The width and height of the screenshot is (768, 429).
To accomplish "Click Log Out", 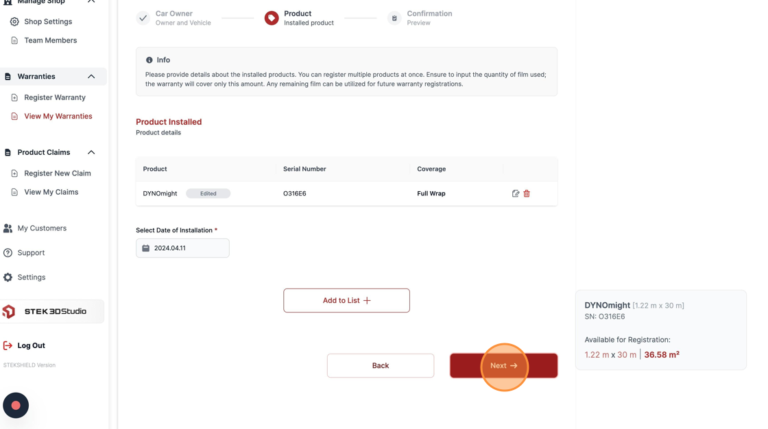I will (x=31, y=345).
